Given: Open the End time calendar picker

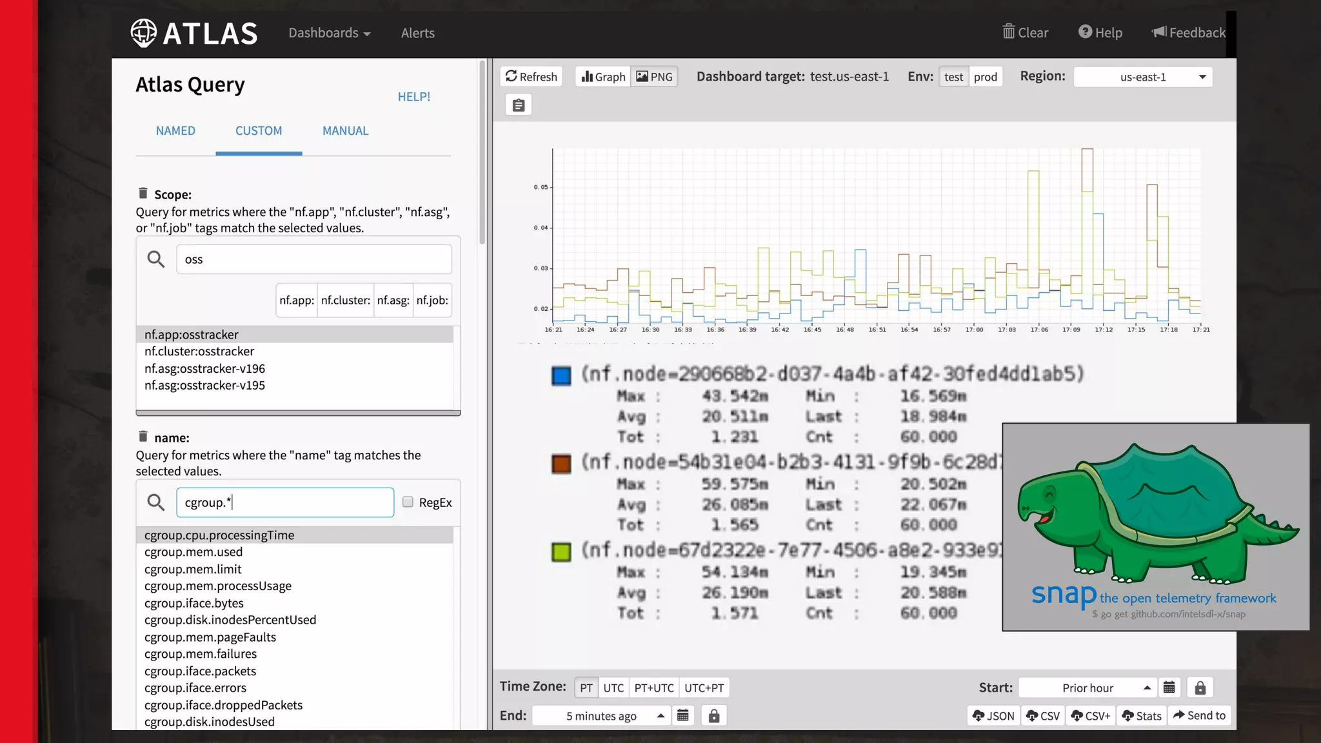Looking at the screenshot, I should tap(682, 716).
